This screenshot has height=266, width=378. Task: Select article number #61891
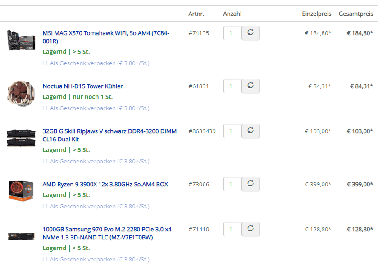[x=198, y=86]
